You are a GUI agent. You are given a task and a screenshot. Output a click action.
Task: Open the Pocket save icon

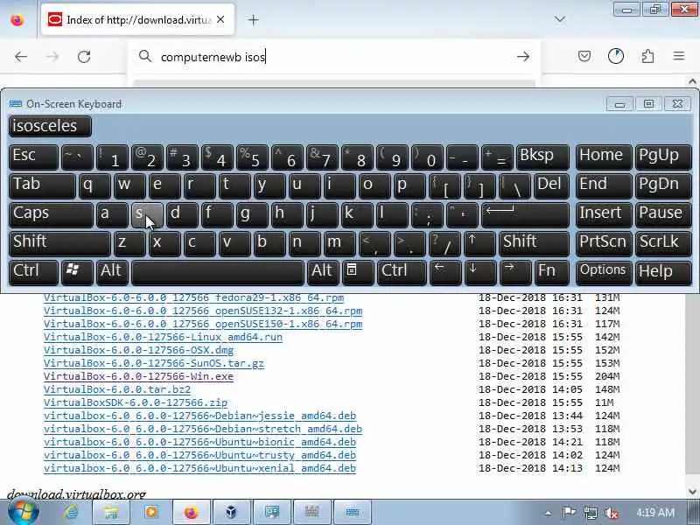tap(584, 56)
